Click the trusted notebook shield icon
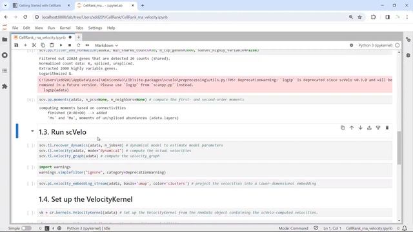Viewport: 413px width, 232px height. pyautogui.click(x=316, y=228)
